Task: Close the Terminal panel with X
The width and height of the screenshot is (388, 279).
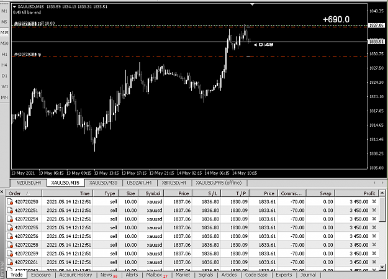Action: 2,191
